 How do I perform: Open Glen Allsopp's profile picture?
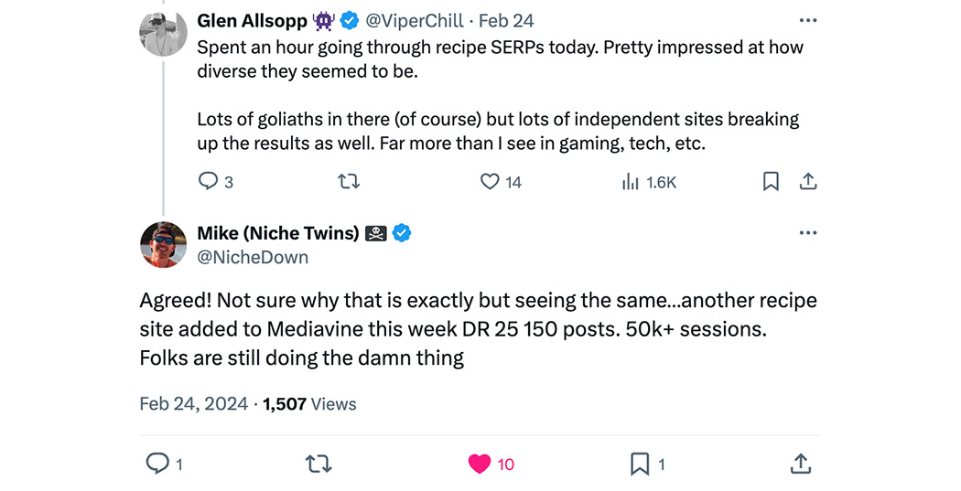point(163,33)
